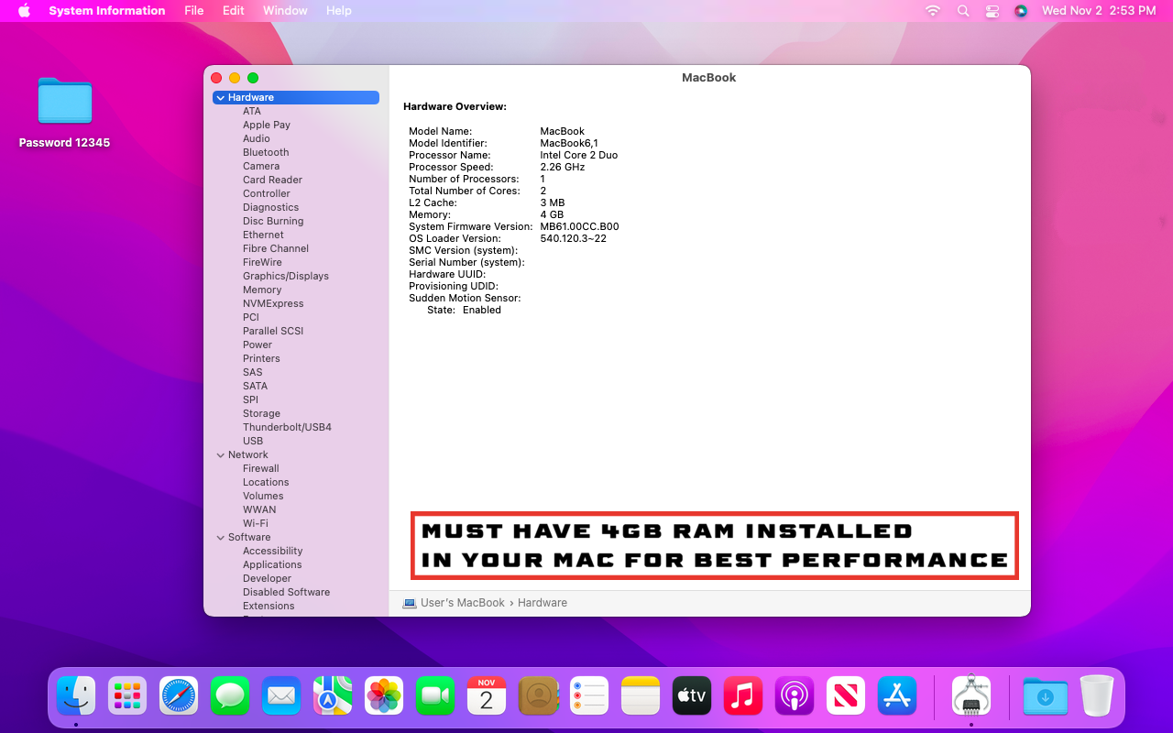
Task: Click the Model Identifier value MacBook6,1
Action: click(569, 143)
